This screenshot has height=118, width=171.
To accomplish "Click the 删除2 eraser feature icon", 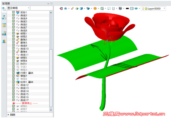I will 18,40.
